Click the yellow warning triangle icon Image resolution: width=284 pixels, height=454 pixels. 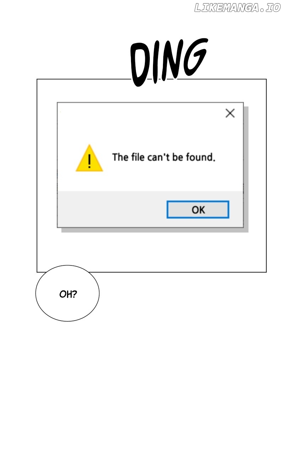tap(89, 158)
